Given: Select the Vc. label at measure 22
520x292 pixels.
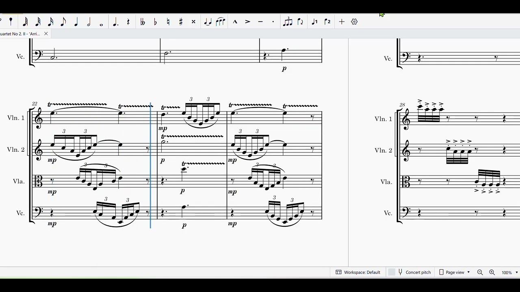Looking at the screenshot, I should 20,213.
